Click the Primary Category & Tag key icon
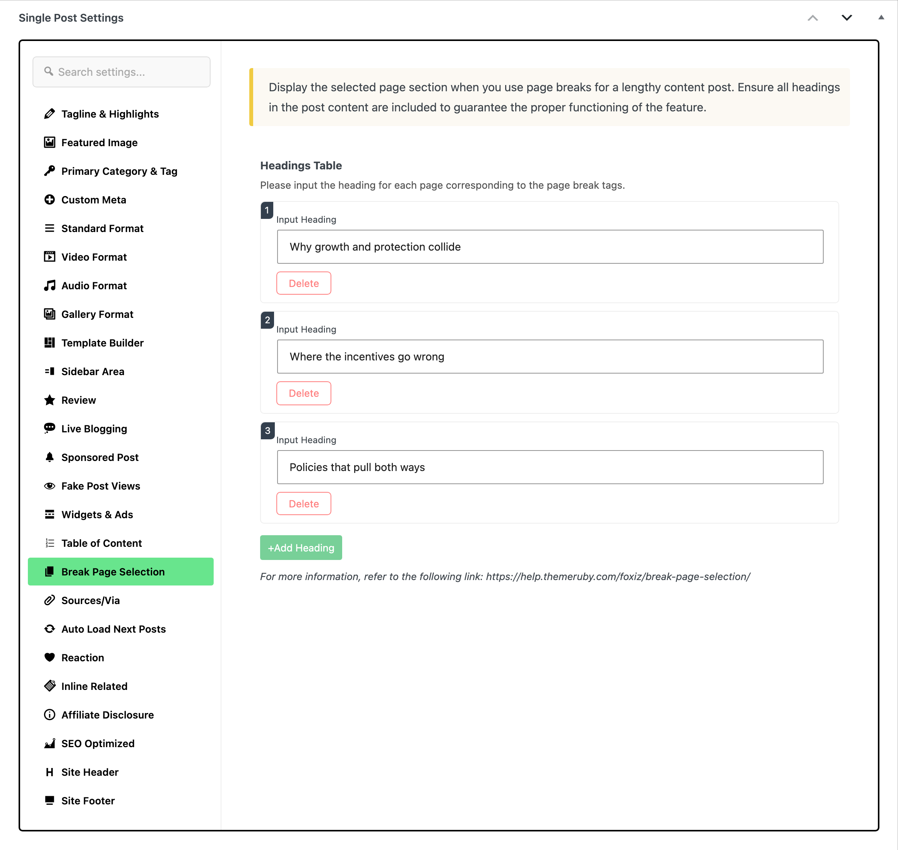This screenshot has width=898, height=850. pyautogui.click(x=50, y=171)
